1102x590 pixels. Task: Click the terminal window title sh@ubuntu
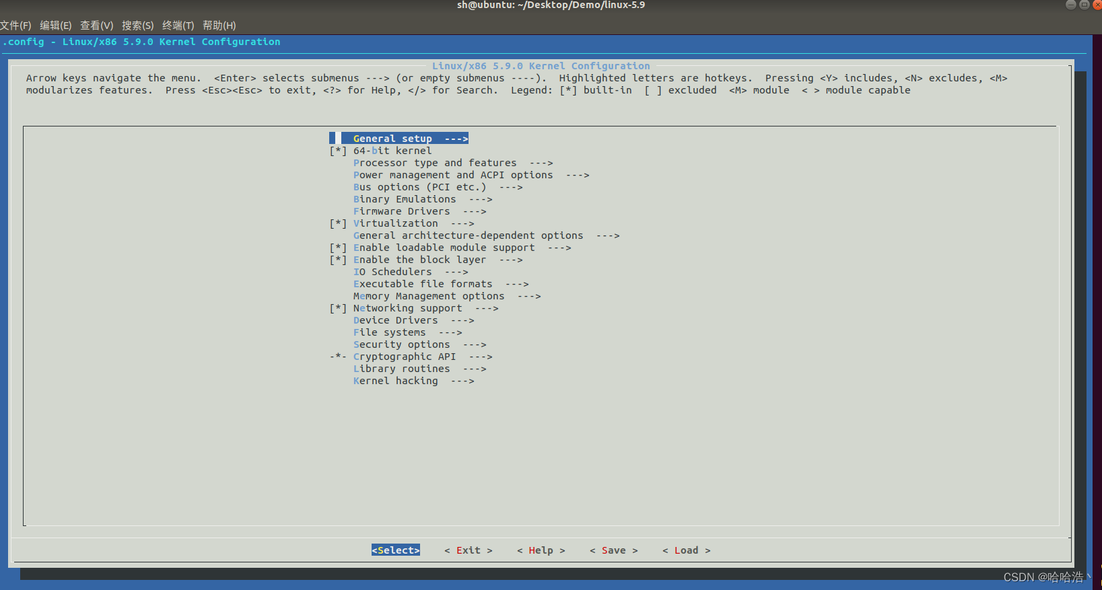[x=551, y=5]
